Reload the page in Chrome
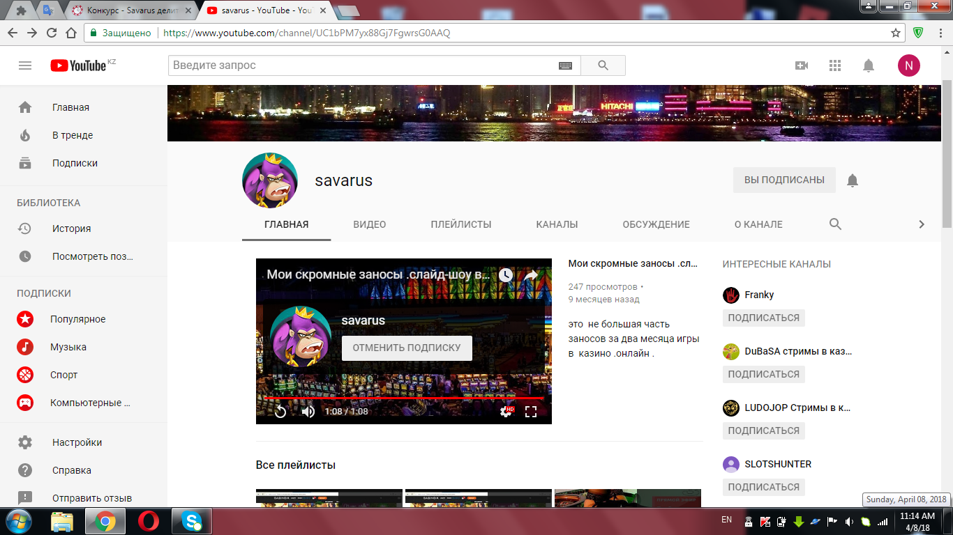 (52, 33)
